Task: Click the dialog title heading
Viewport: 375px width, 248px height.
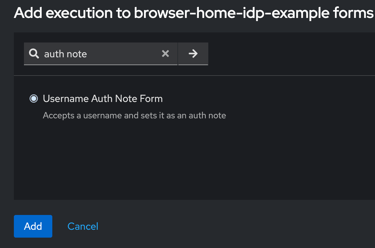Action: point(187,13)
